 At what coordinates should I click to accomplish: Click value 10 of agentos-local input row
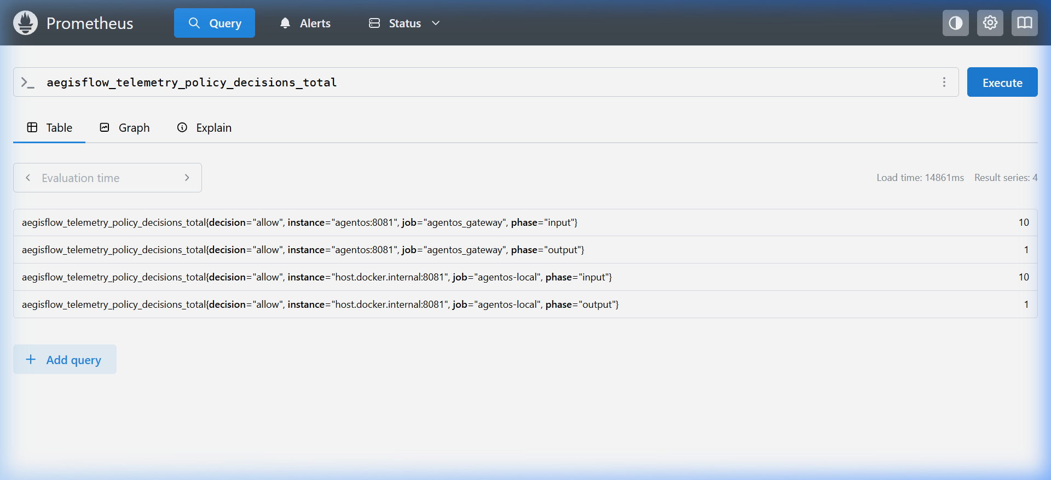(1024, 277)
